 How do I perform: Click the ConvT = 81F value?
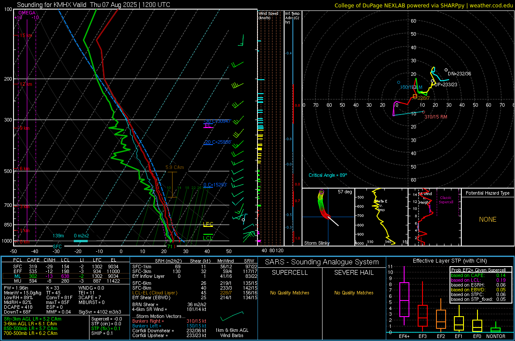point(59,297)
